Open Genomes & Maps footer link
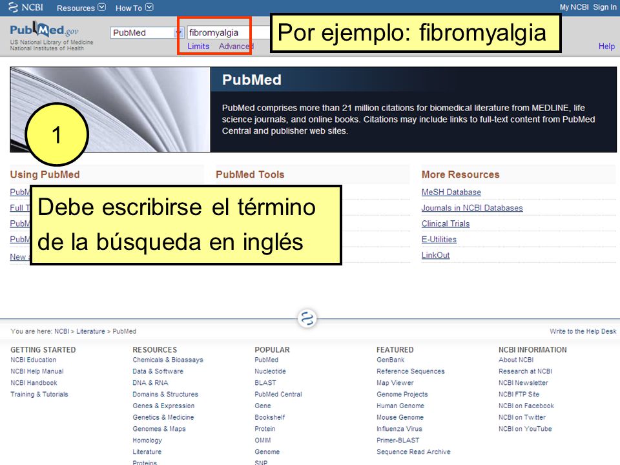620x465 pixels. [159, 429]
